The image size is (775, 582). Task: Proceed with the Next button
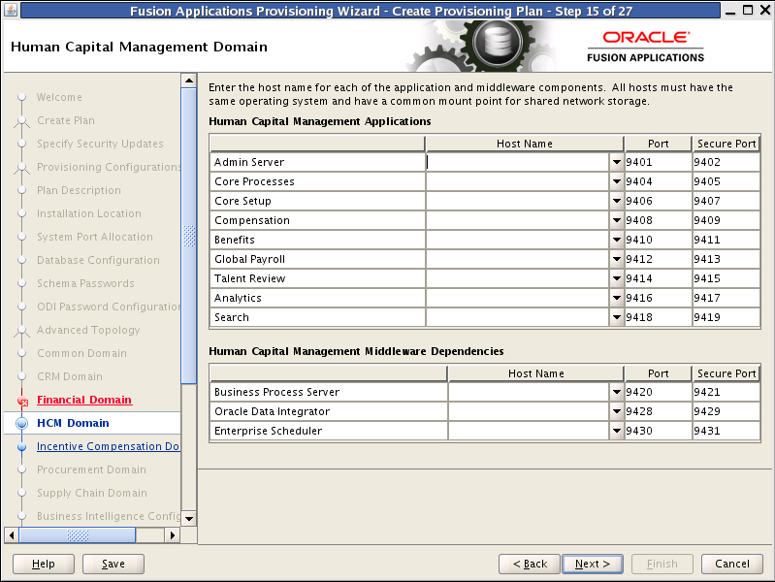pos(593,564)
